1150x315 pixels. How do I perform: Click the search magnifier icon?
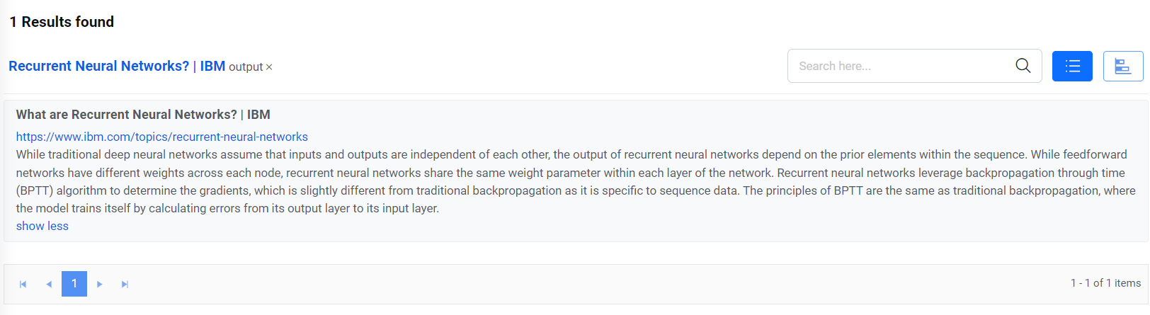1023,66
